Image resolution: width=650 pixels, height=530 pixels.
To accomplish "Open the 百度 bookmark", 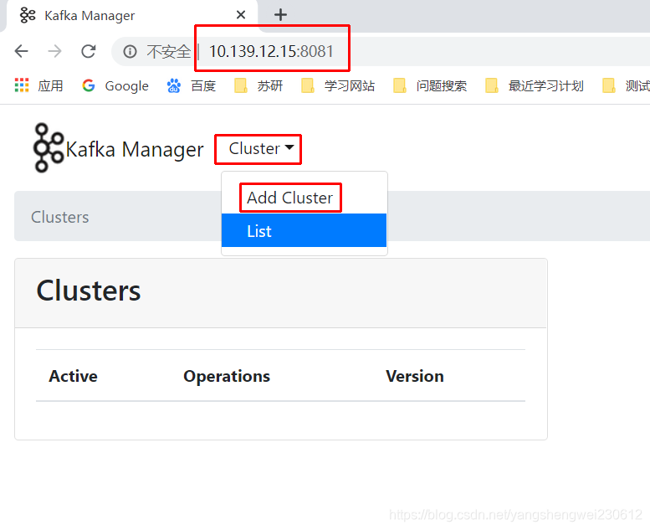I will (192, 86).
